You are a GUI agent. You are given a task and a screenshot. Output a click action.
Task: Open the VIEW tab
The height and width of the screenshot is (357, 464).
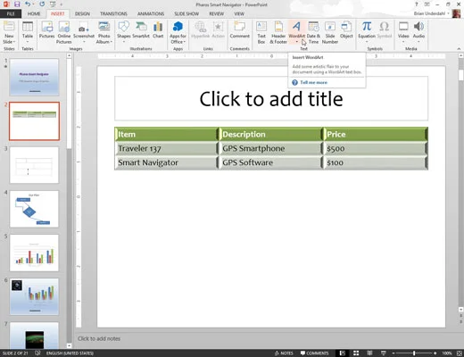[239, 13]
